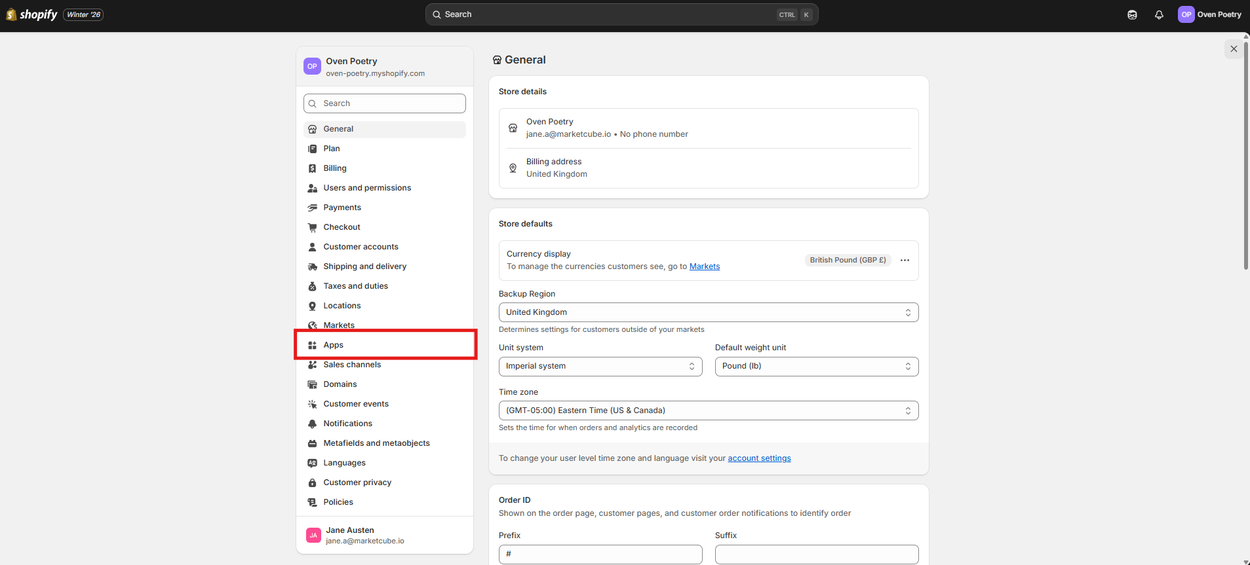Viewport: 1250px width, 565px height.
Task: Click the Shipping and delivery truck icon
Action: [x=313, y=266]
